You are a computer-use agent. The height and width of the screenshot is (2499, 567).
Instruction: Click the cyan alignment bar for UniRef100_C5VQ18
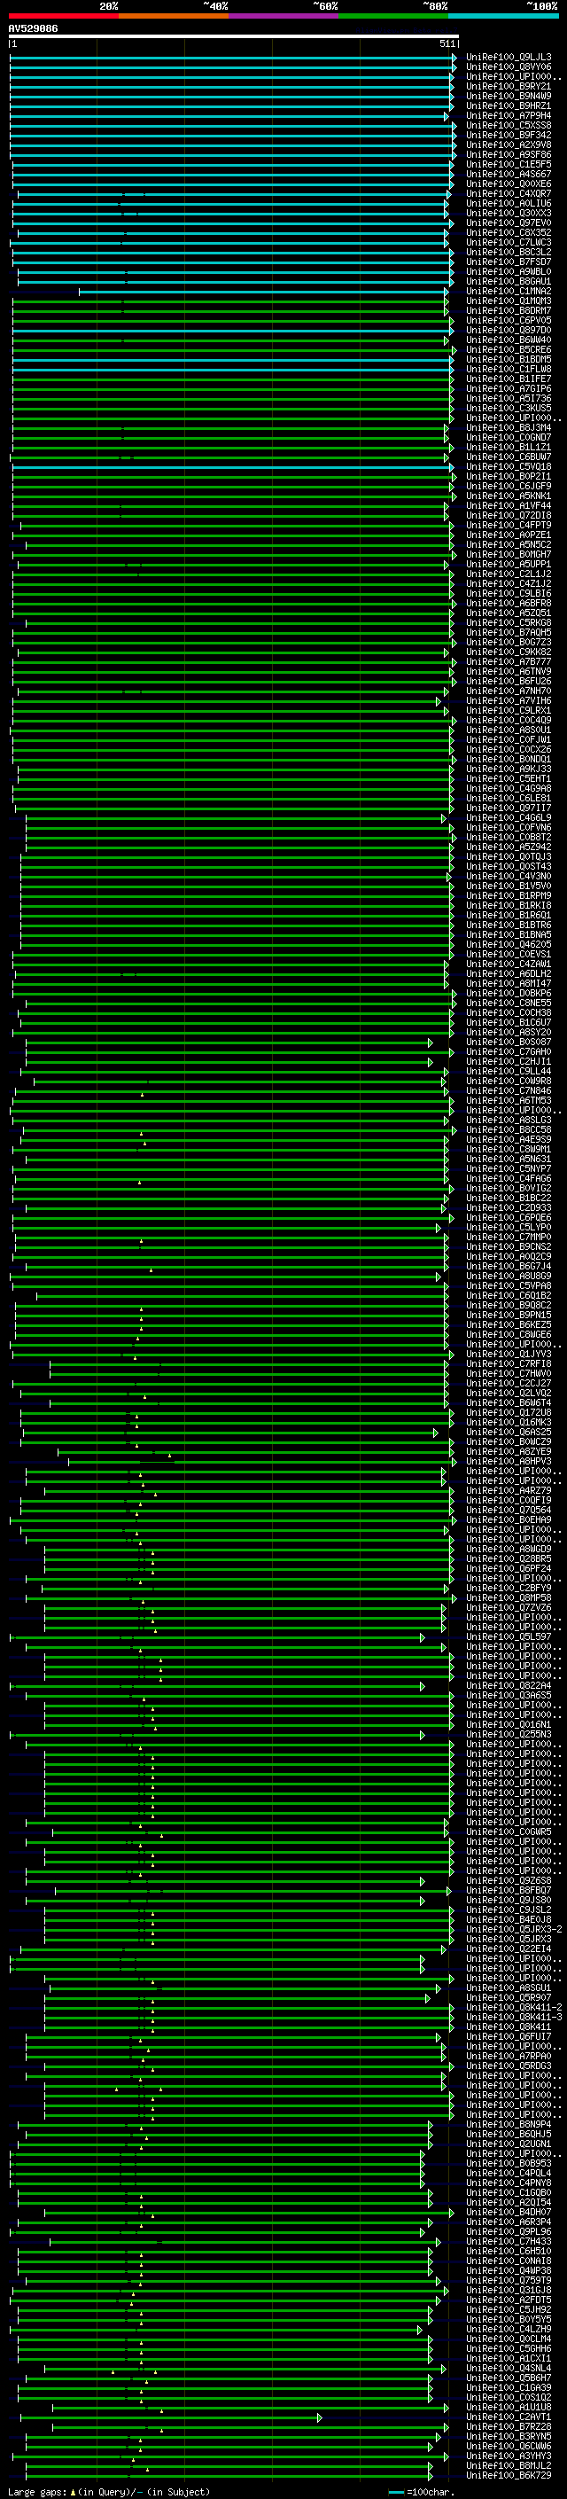point(234,467)
